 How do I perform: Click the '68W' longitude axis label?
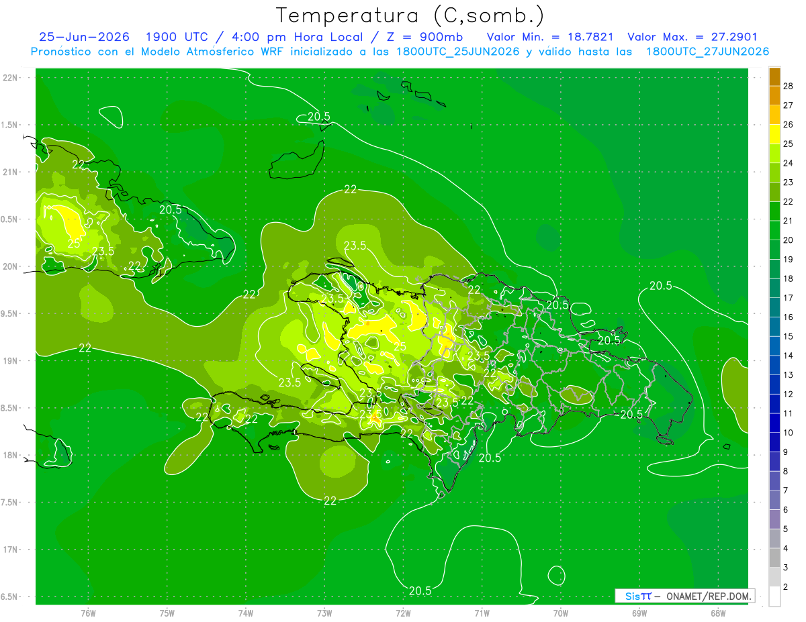pos(718,613)
